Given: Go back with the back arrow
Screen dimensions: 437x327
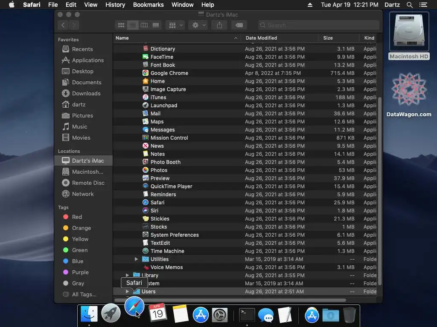Looking at the screenshot, I should 63,25.
